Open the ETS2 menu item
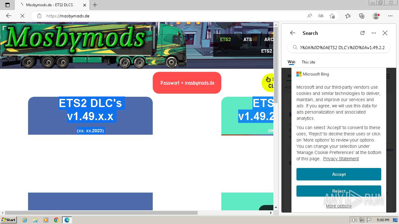399x224 pixels. [225, 40]
